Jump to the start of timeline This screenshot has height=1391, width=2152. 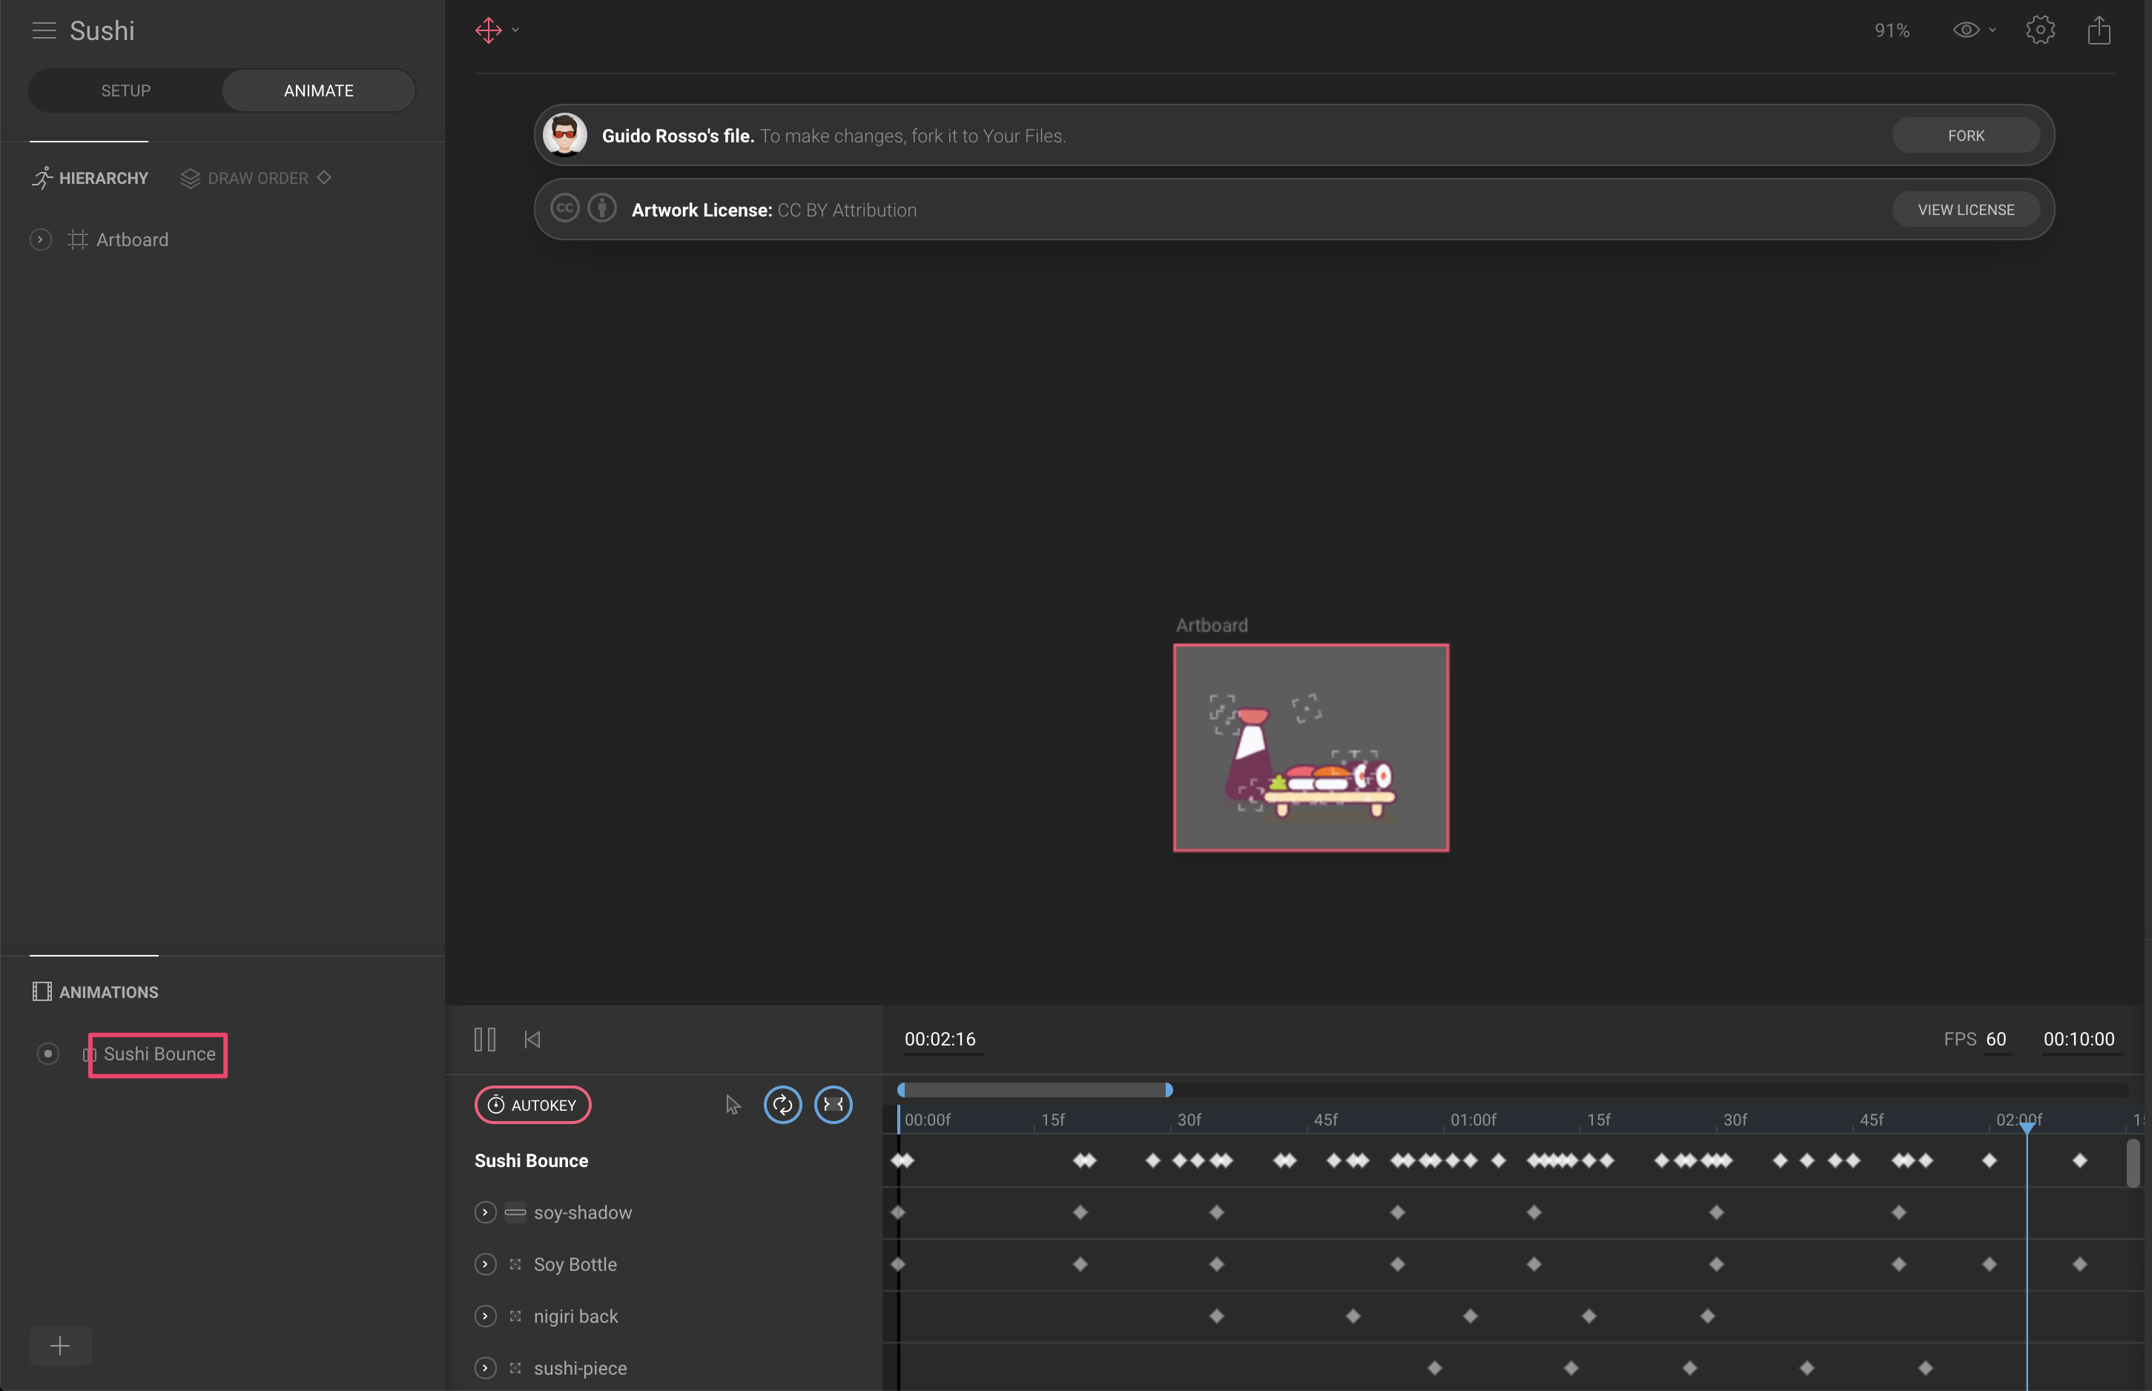click(532, 1040)
